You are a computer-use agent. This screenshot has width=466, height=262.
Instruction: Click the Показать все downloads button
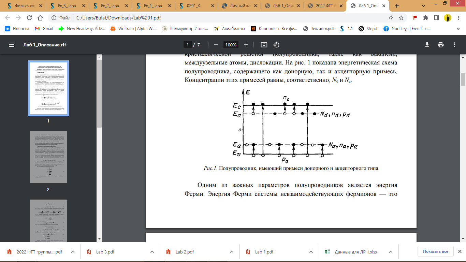pos(436,251)
